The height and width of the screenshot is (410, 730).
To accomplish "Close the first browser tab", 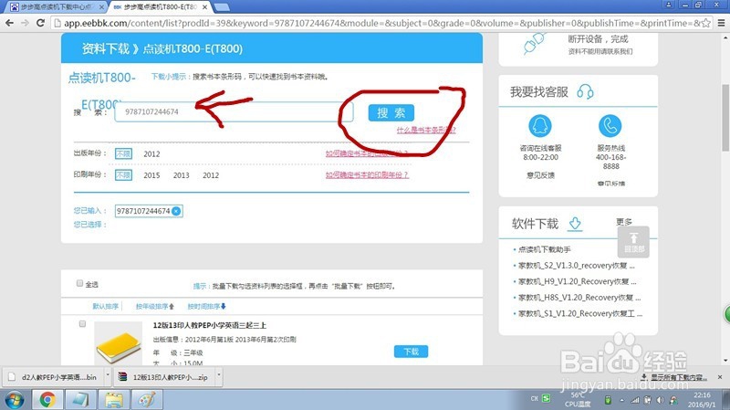I will point(101,7).
